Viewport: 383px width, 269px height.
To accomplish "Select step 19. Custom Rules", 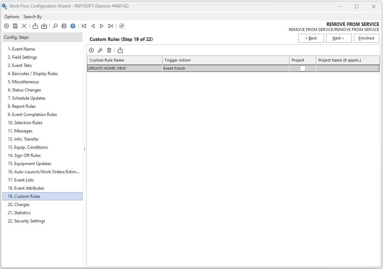I will pos(43,196).
